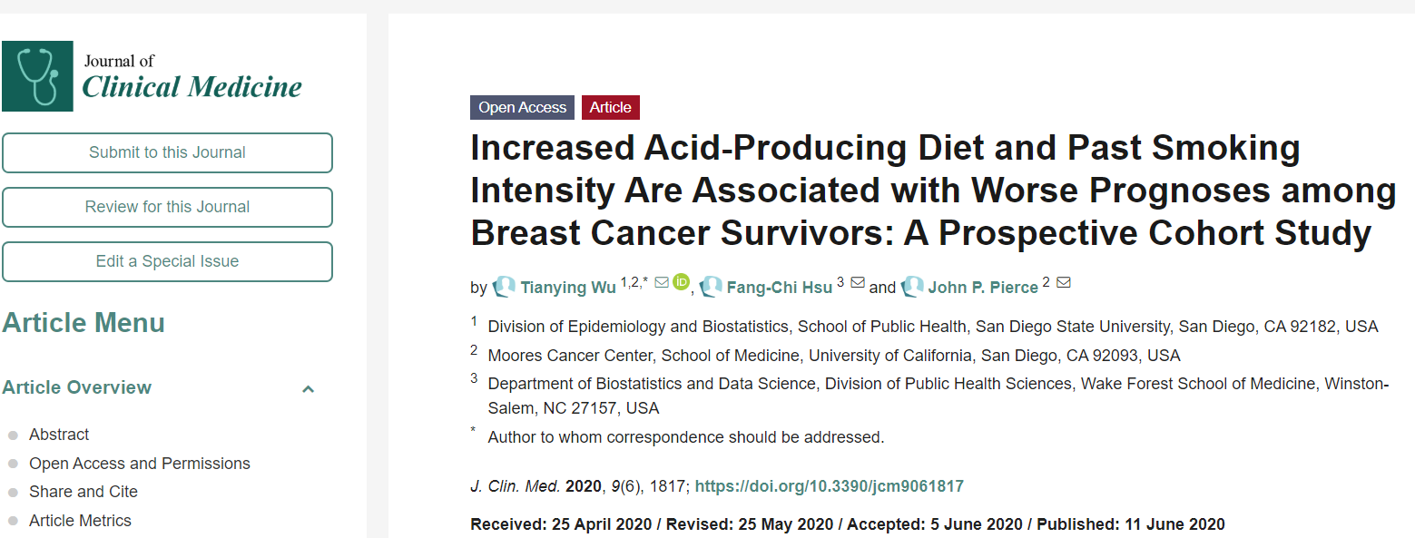Click Tianying Wu's email envelope icon

[662, 282]
